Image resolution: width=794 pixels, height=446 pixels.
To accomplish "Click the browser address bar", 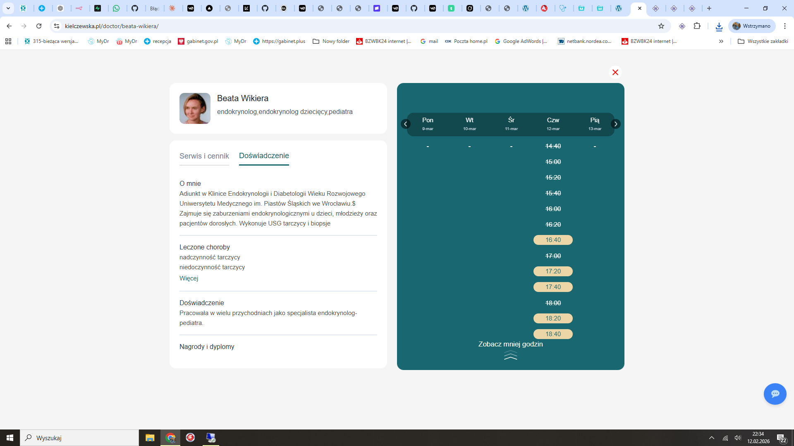I will click(165, 26).
